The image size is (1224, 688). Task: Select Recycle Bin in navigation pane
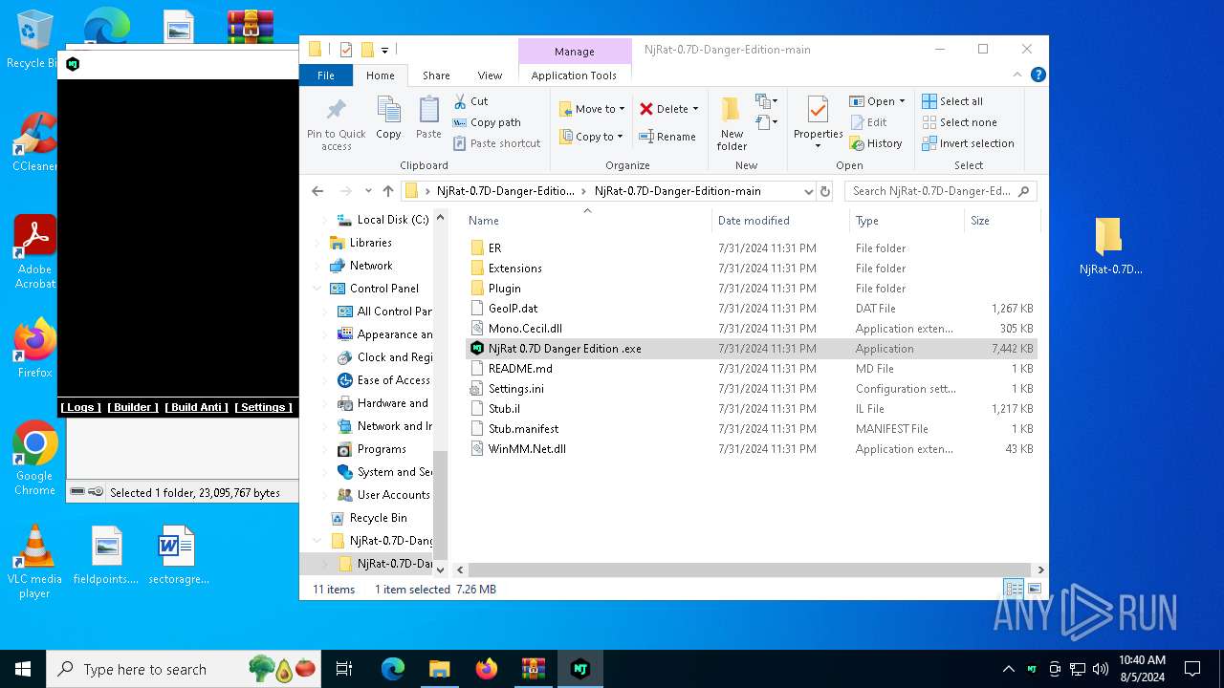point(378,518)
